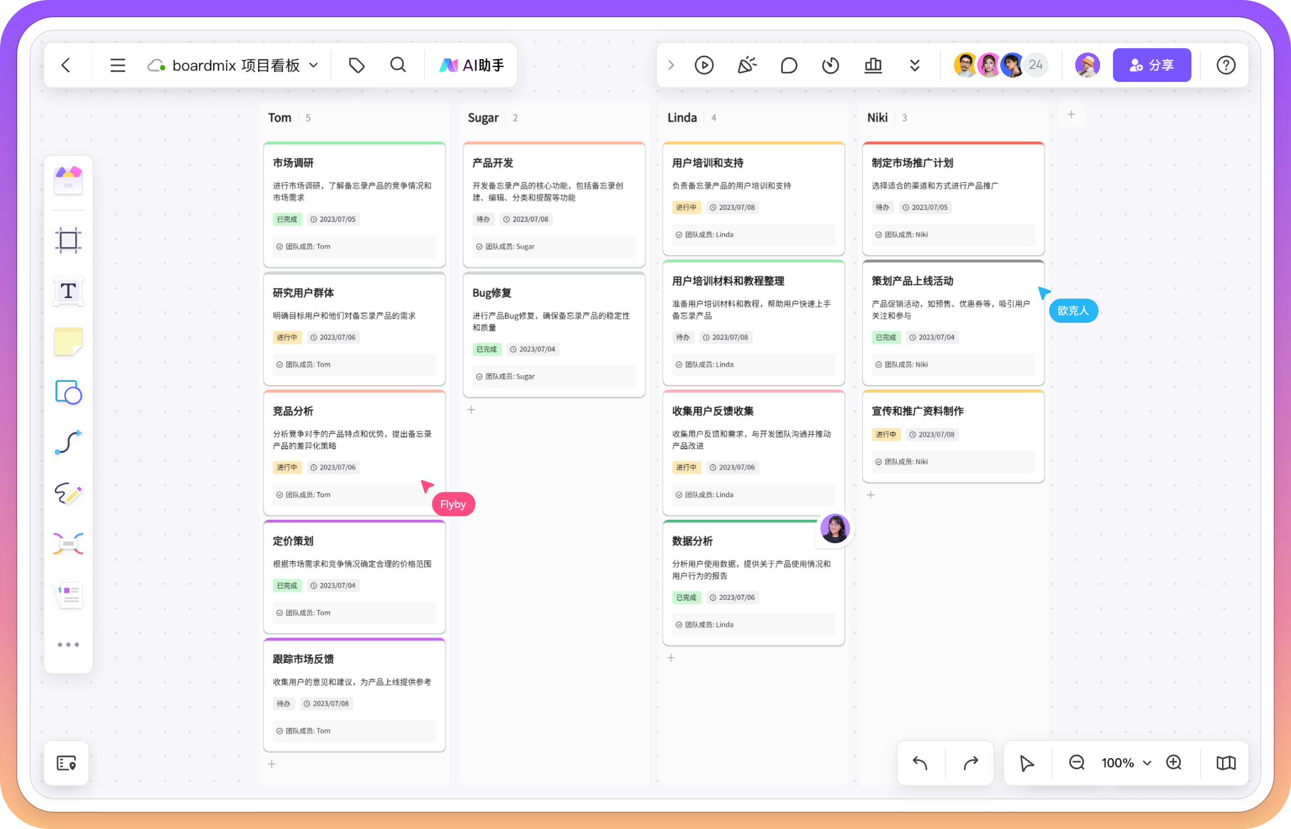The width and height of the screenshot is (1291, 829).
Task: Open the templates gallery icon in sidebar
Action: tap(68, 180)
